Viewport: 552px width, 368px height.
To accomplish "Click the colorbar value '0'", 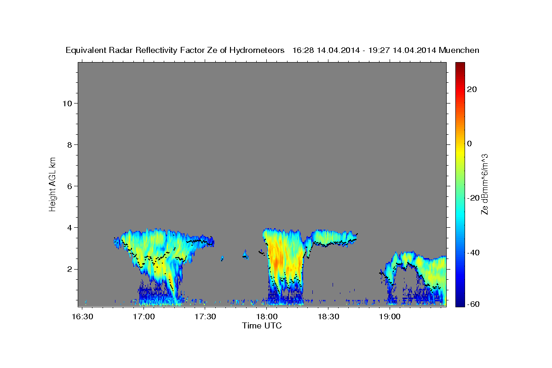I will 470,144.
